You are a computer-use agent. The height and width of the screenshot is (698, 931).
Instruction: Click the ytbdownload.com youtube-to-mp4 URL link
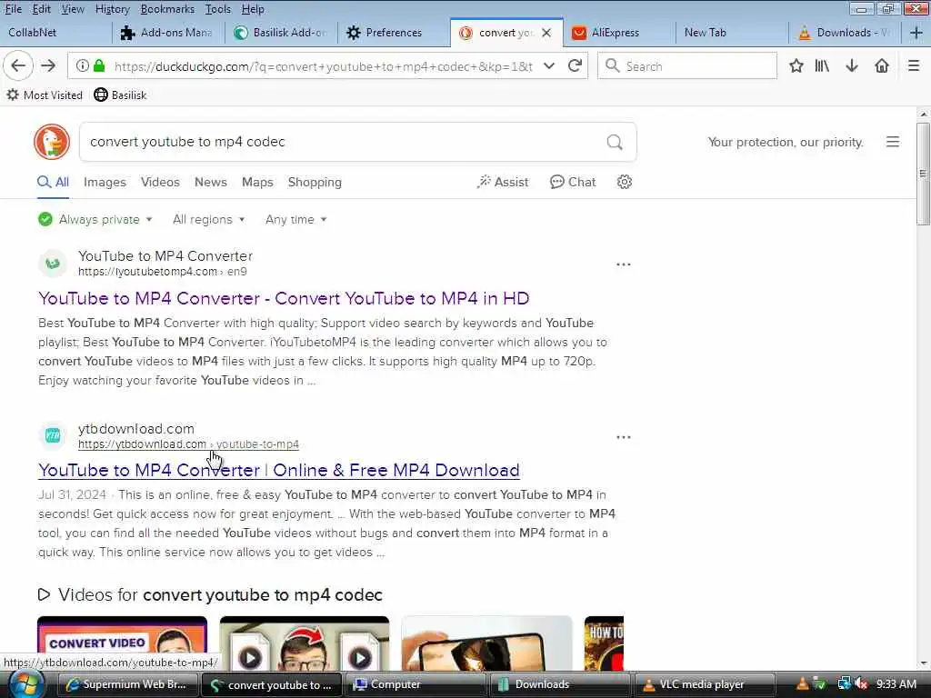click(x=188, y=444)
